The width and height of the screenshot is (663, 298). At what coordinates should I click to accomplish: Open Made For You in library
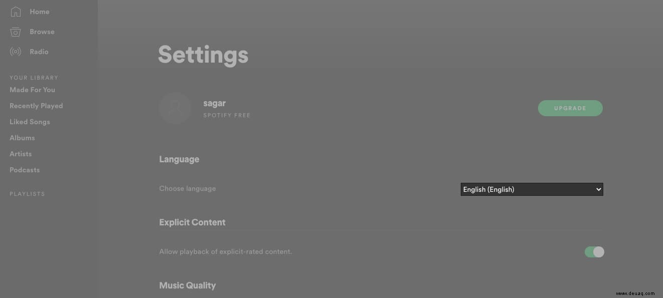(32, 90)
